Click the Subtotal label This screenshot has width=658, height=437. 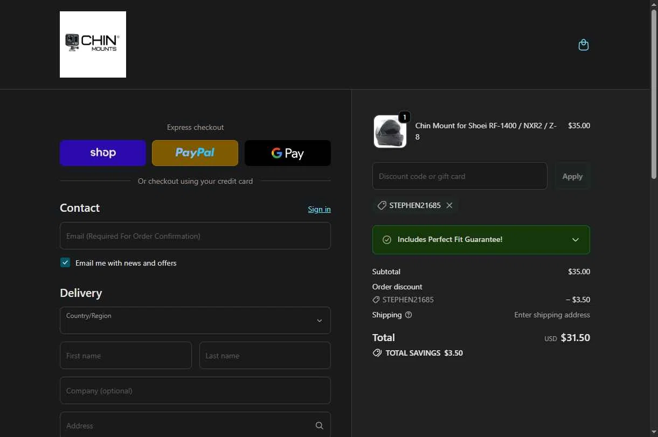pyautogui.click(x=386, y=272)
